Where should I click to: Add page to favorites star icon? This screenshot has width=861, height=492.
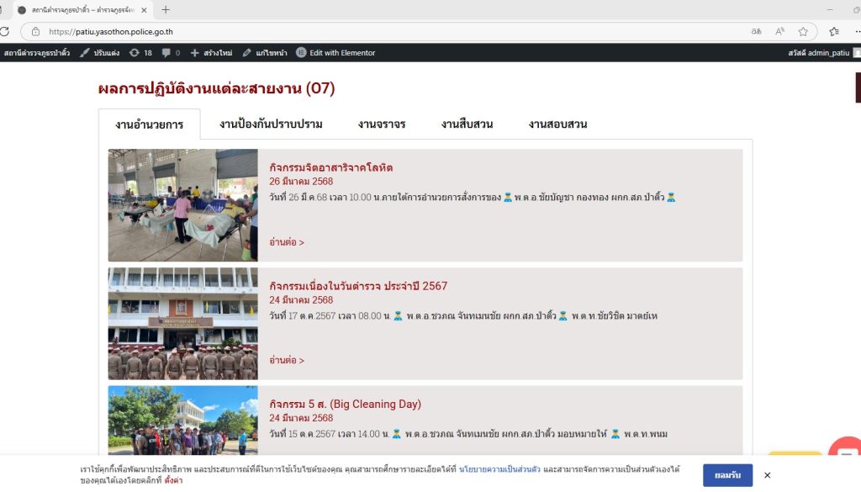coord(803,32)
